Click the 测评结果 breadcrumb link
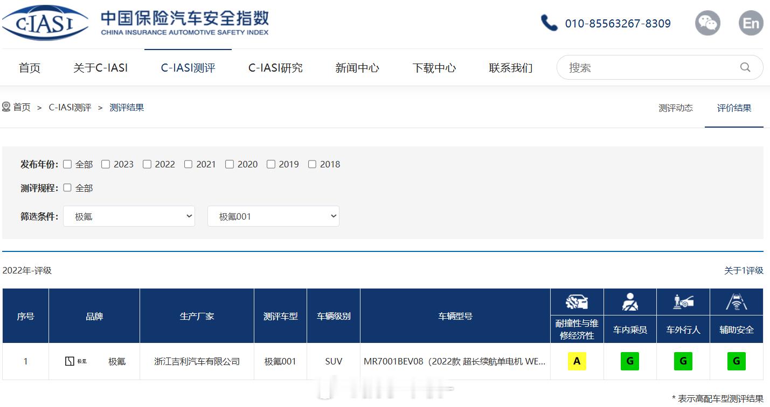 (x=127, y=107)
